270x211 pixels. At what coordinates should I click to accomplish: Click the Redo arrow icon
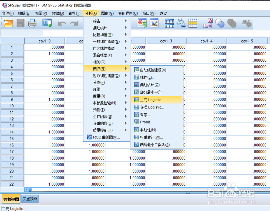74,23
